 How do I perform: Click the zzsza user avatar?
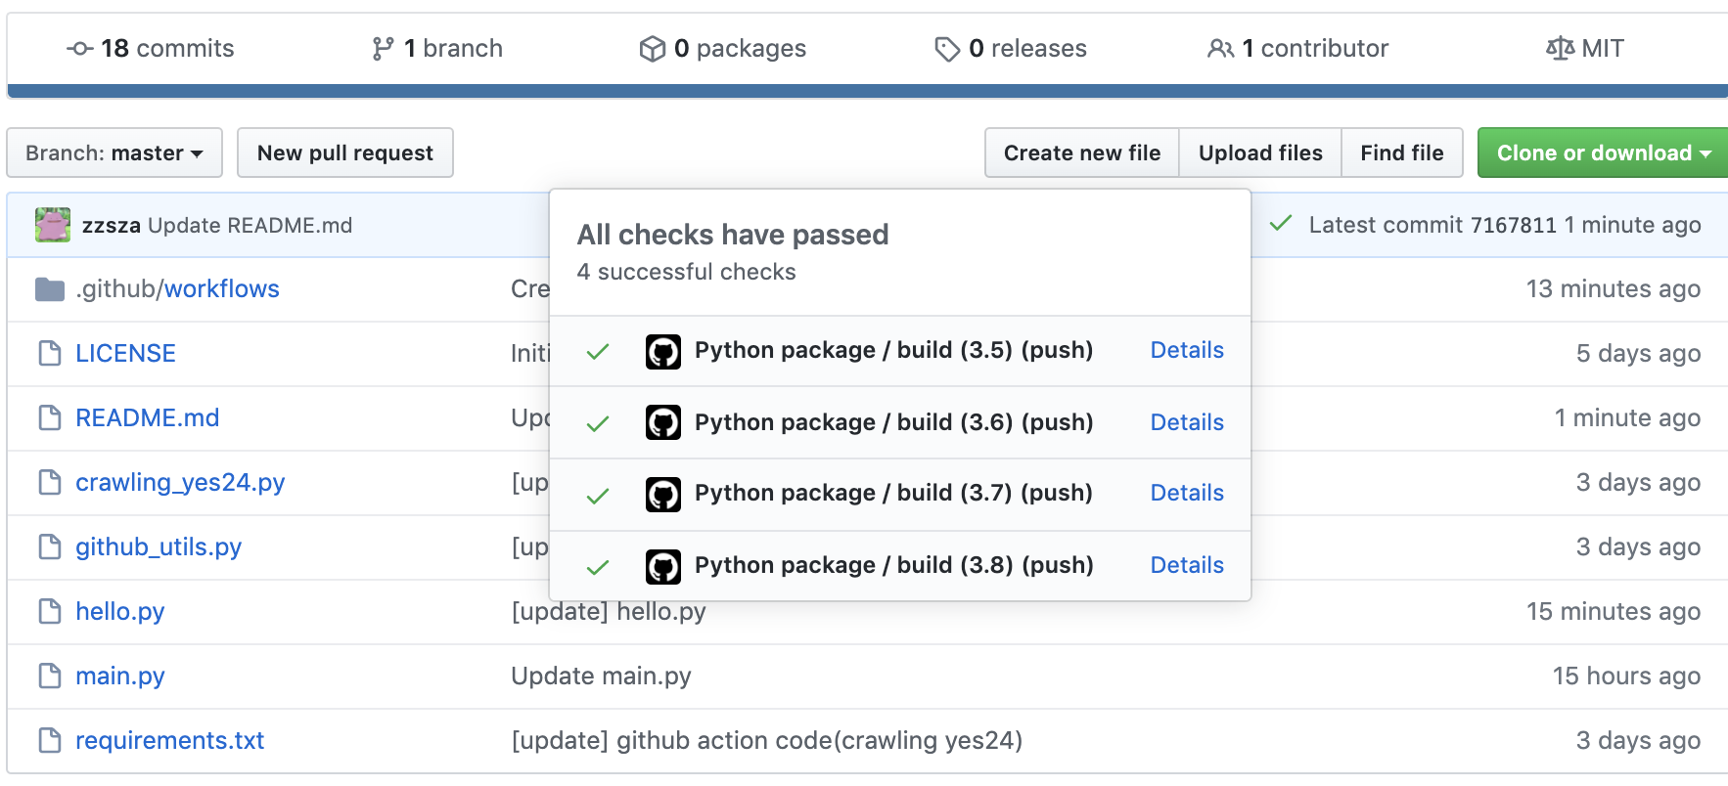[x=53, y=225]
